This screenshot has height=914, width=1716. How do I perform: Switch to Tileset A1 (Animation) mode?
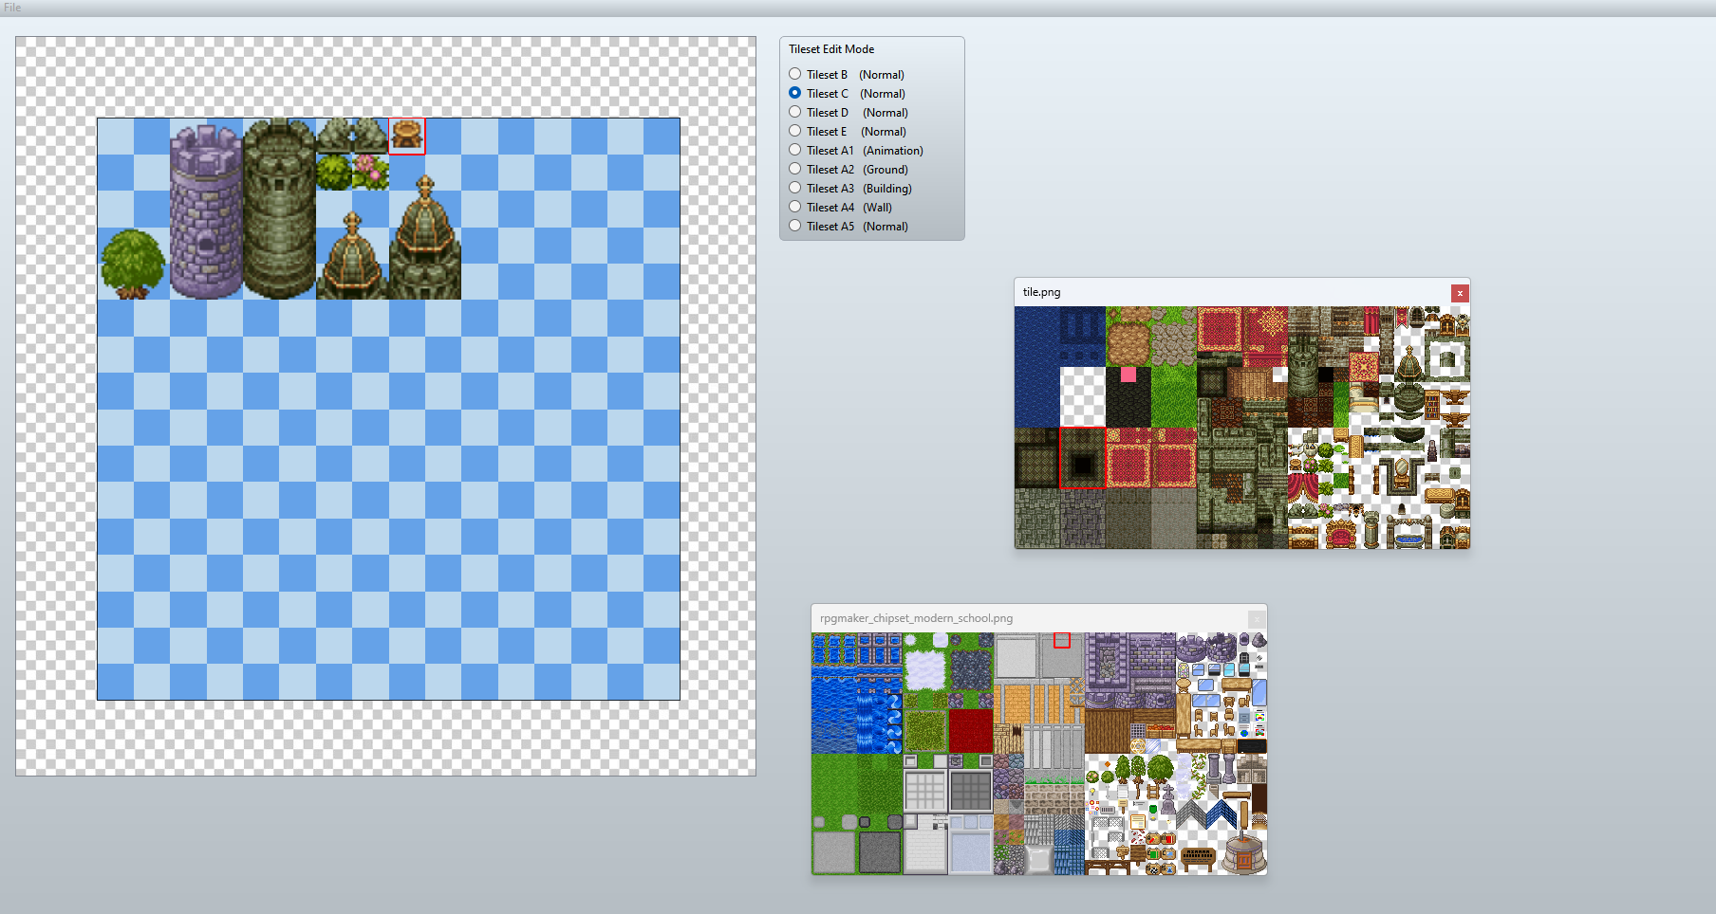coord(856,150)
